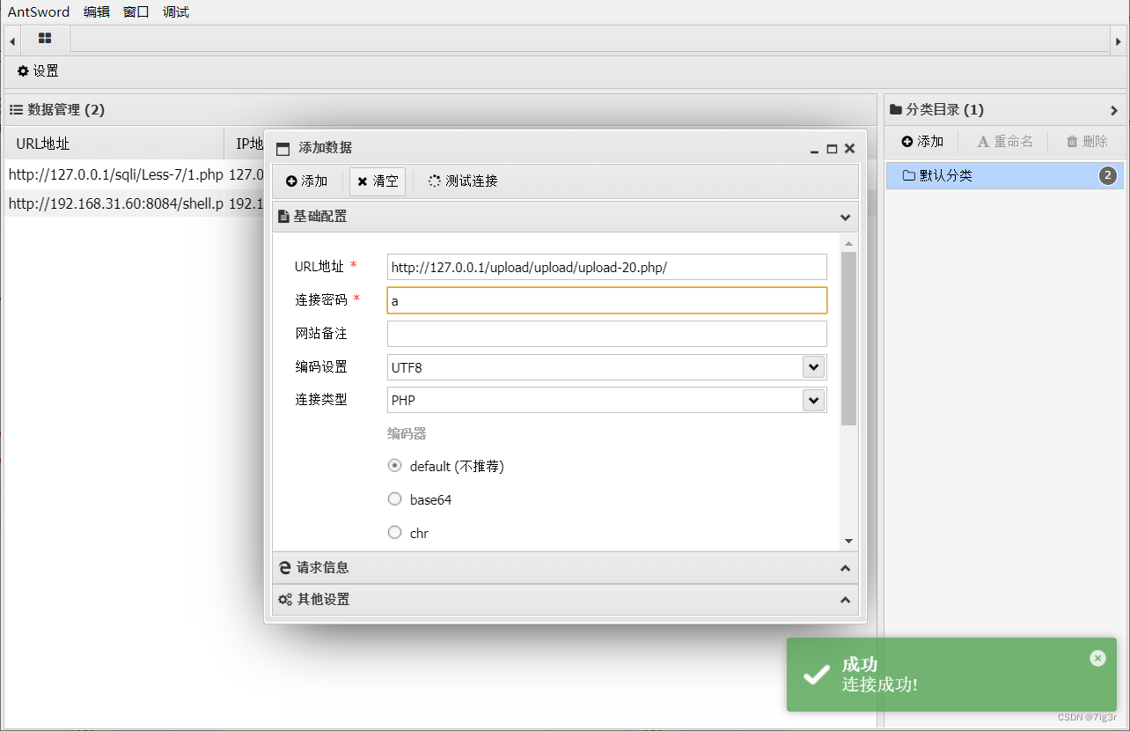Open the 调试 menu
This screenshot has height=731, width=1130.
[x=175, y=11]
